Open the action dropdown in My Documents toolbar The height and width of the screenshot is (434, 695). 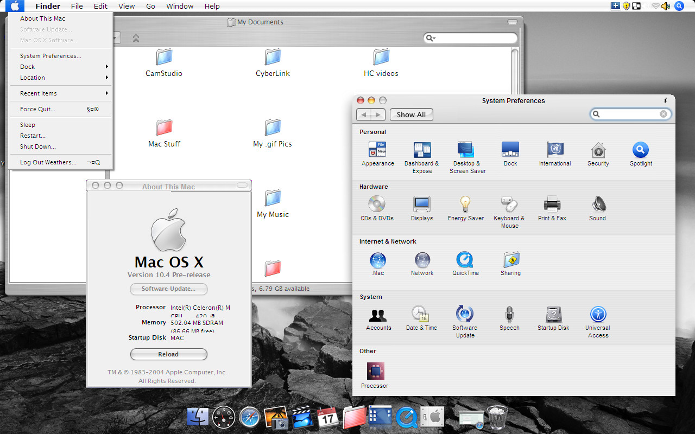117,38
